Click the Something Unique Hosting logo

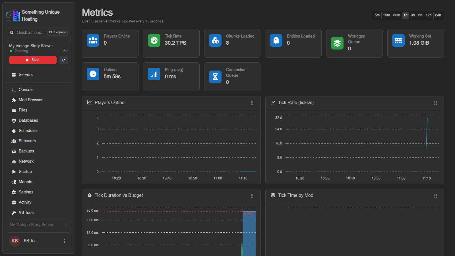(x=13, y=16)
